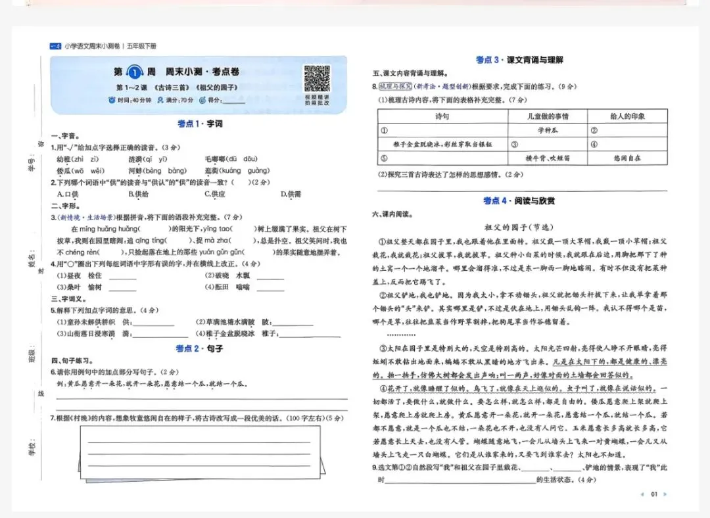Click the left arrow beside page number 01
Screen dimensions: 710x518
point(642,494)
